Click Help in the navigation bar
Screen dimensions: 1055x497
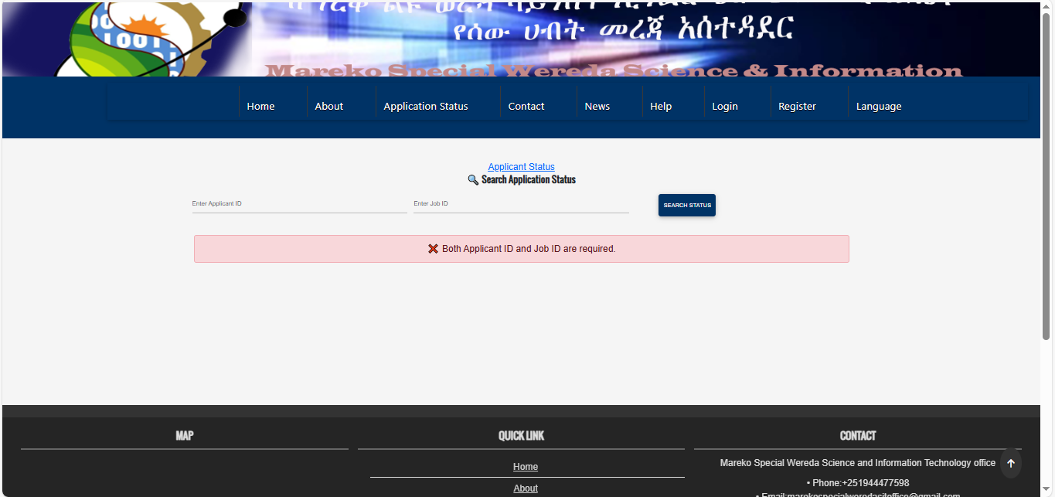660,106
